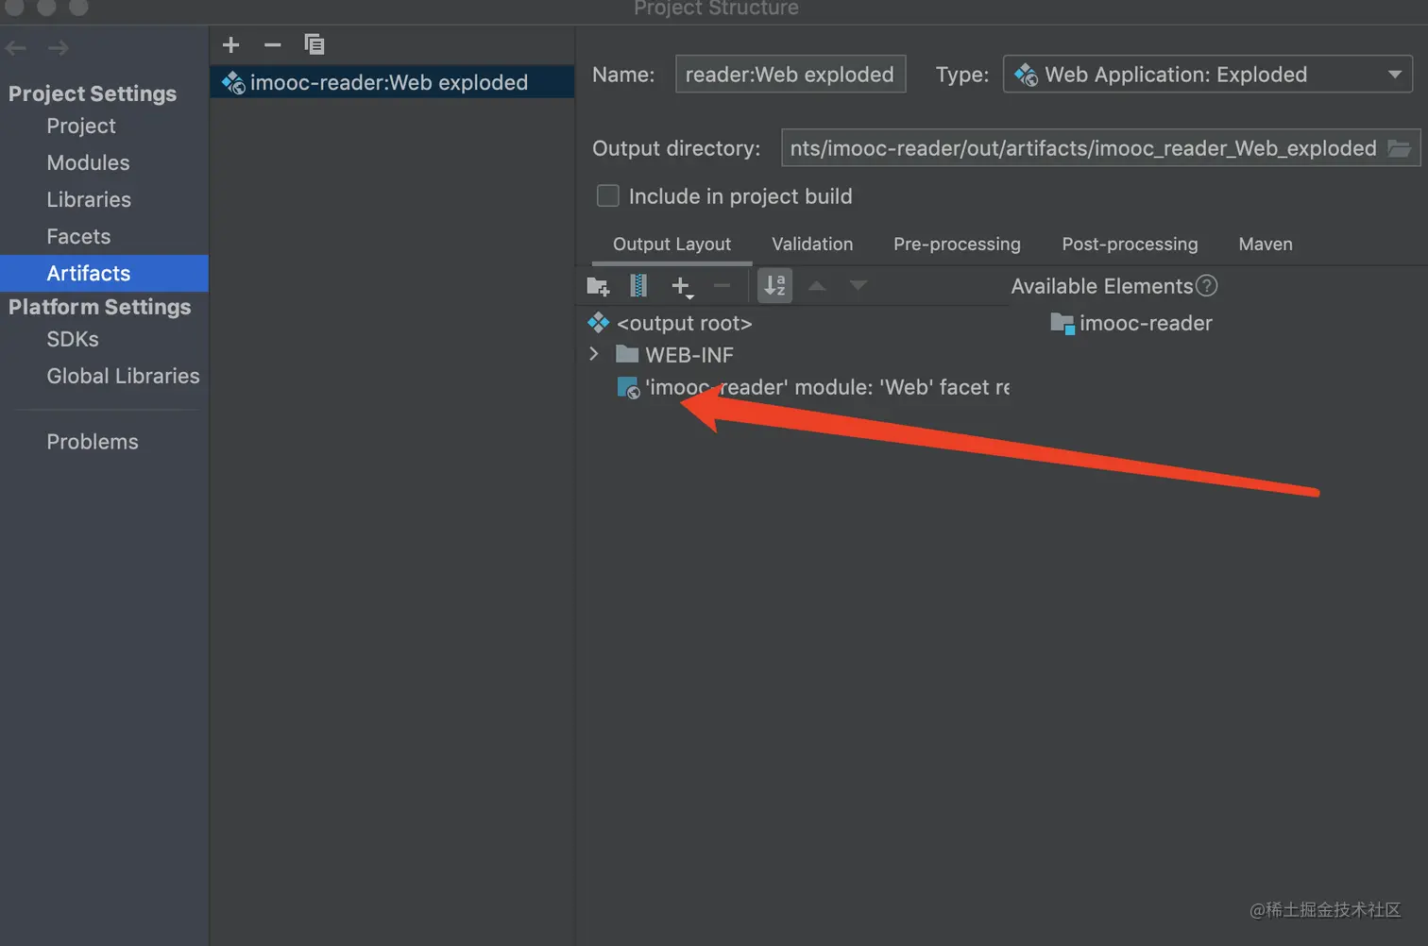Toggle sort elements by names and types

(x=774, y=285)
